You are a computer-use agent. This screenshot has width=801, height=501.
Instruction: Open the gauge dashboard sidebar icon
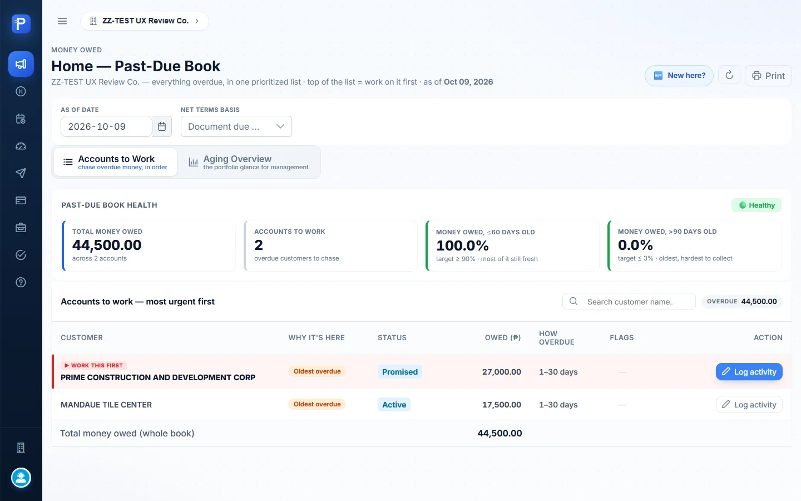coord(21,146)
